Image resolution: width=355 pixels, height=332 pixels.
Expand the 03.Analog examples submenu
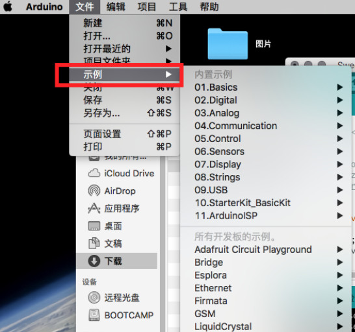pyautogui.click(x=265, y=113)
